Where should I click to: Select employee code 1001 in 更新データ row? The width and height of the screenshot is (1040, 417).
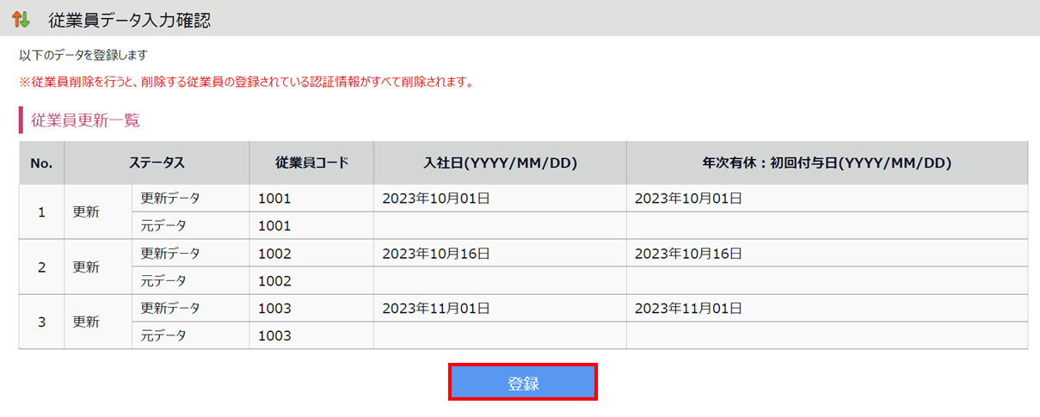pos(275,199)
